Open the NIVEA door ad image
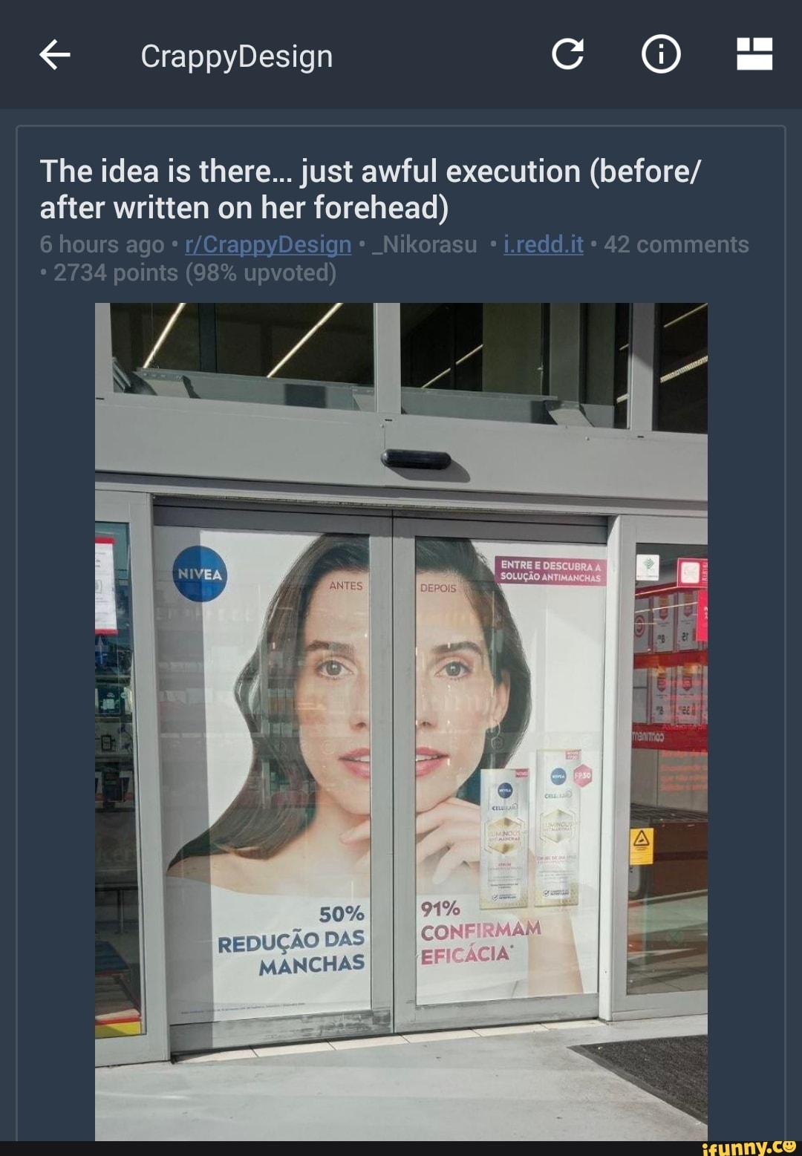 point(401,721)
